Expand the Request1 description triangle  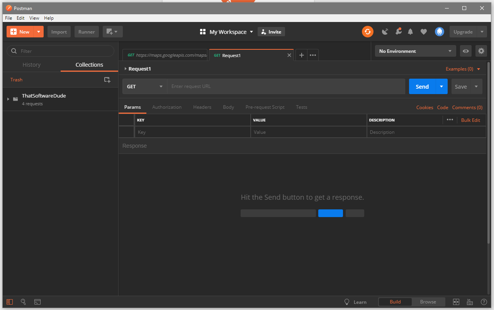[126, 69]
